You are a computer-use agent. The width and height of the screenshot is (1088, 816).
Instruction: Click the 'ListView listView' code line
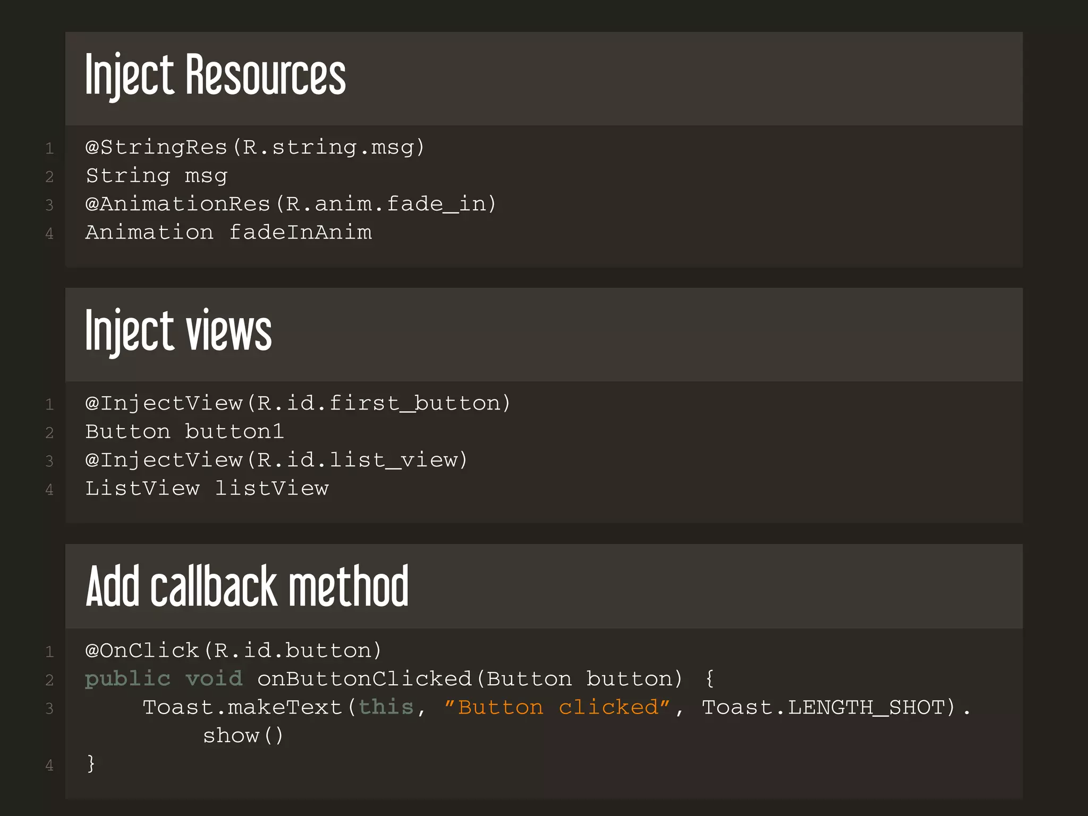pos(207,488)
